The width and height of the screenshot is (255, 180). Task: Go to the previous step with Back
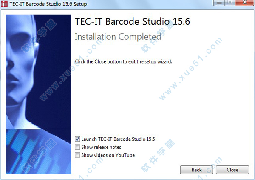pyautogui.click(x=197, y=170)
